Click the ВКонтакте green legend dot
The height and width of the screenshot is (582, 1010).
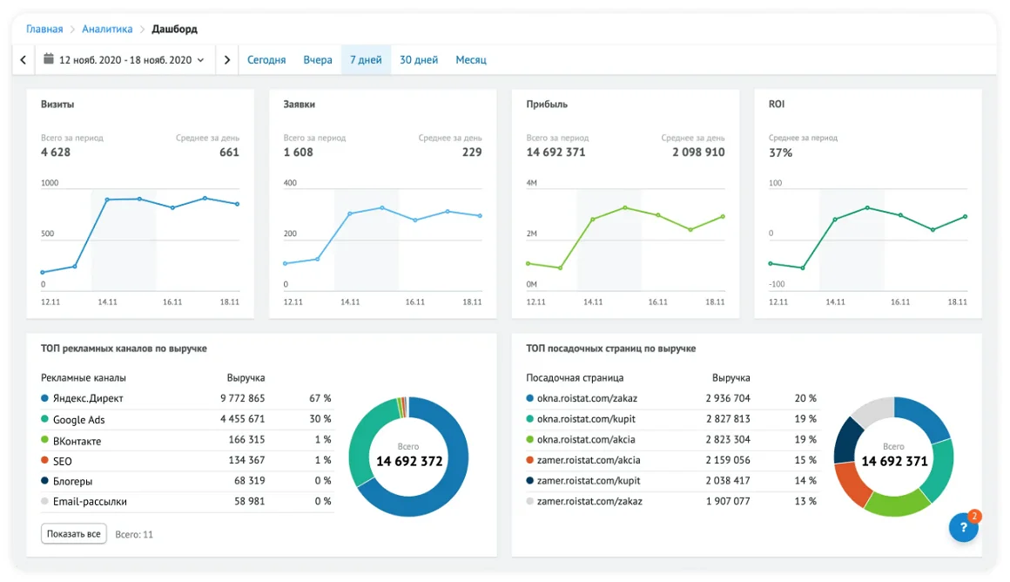click(45, 440)
